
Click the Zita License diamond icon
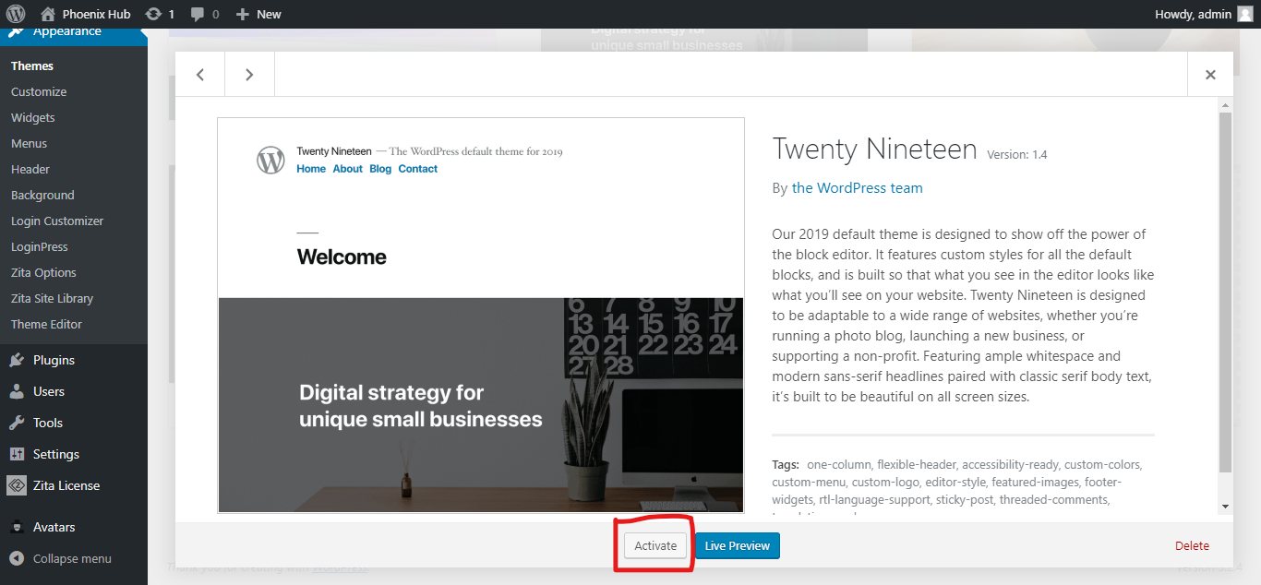(x=17, y=485)
